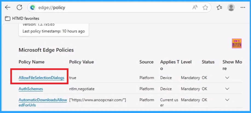Expand details for AuthSchemes row
This screenshot has height=113, width=251.
[x=227, y=89]
